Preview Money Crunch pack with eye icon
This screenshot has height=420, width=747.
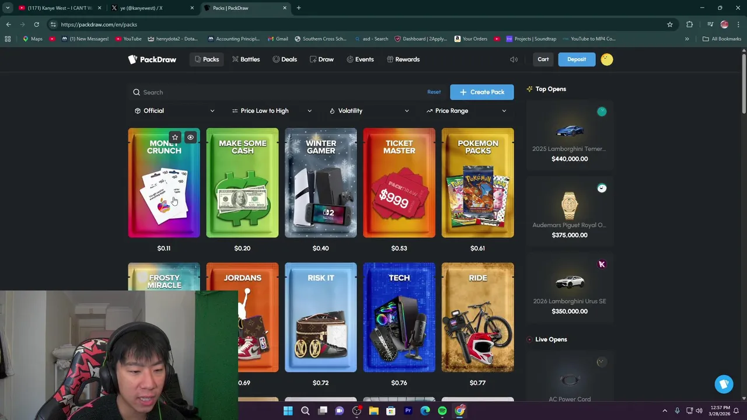click(x=190, y=138)
